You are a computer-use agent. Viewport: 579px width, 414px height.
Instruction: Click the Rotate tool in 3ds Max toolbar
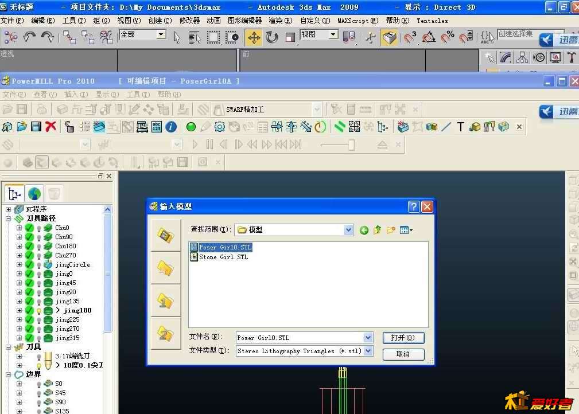pyautogui.click(x=272, y=37)
